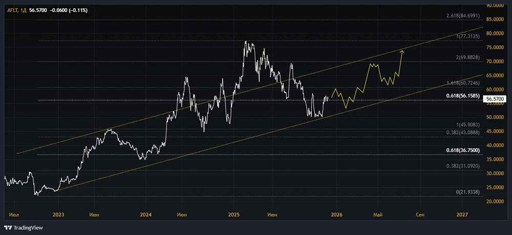The height and width of the screenshot is (235, 512).
Task: Click the TradingView logo
Action: pyautogui.click(x=24, y=228)
